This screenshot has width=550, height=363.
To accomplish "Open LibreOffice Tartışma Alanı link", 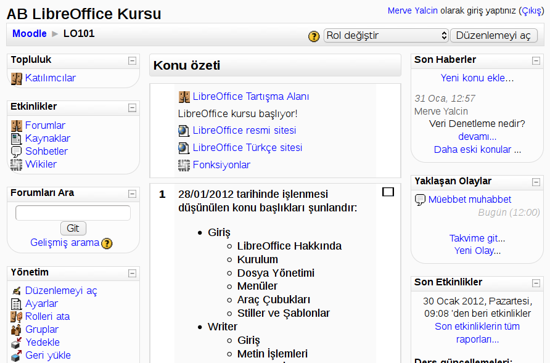I will point(251,97).
